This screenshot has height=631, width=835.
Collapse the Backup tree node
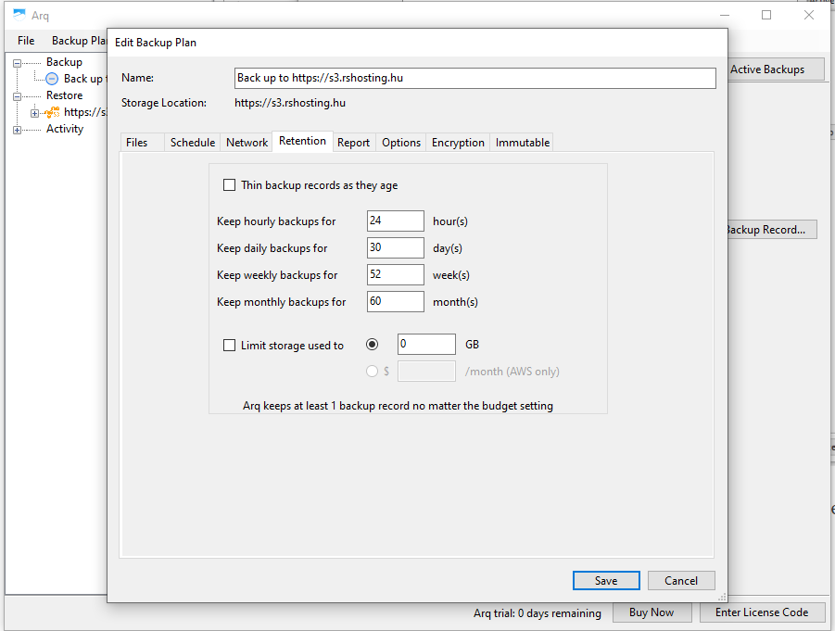point(17,63)
